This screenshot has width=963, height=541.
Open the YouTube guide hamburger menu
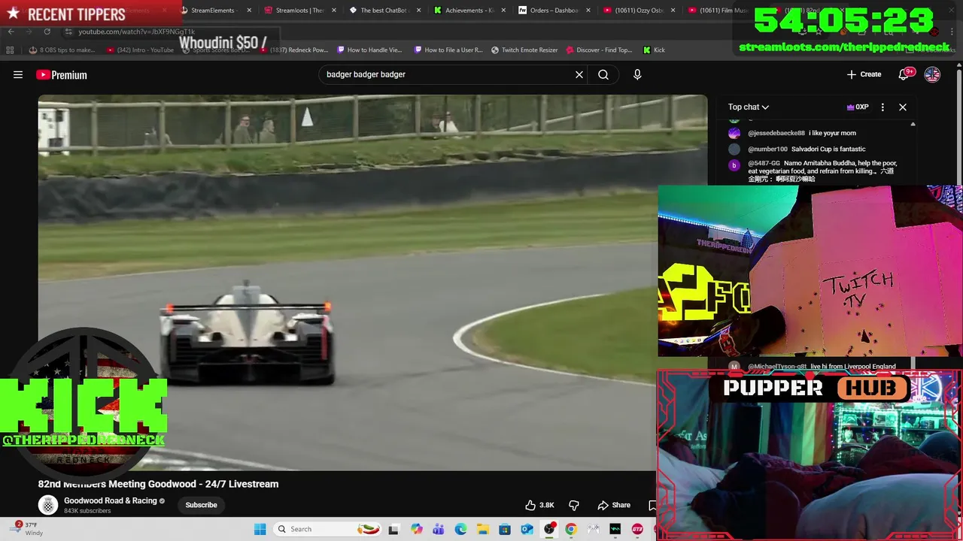click(18, 74)
